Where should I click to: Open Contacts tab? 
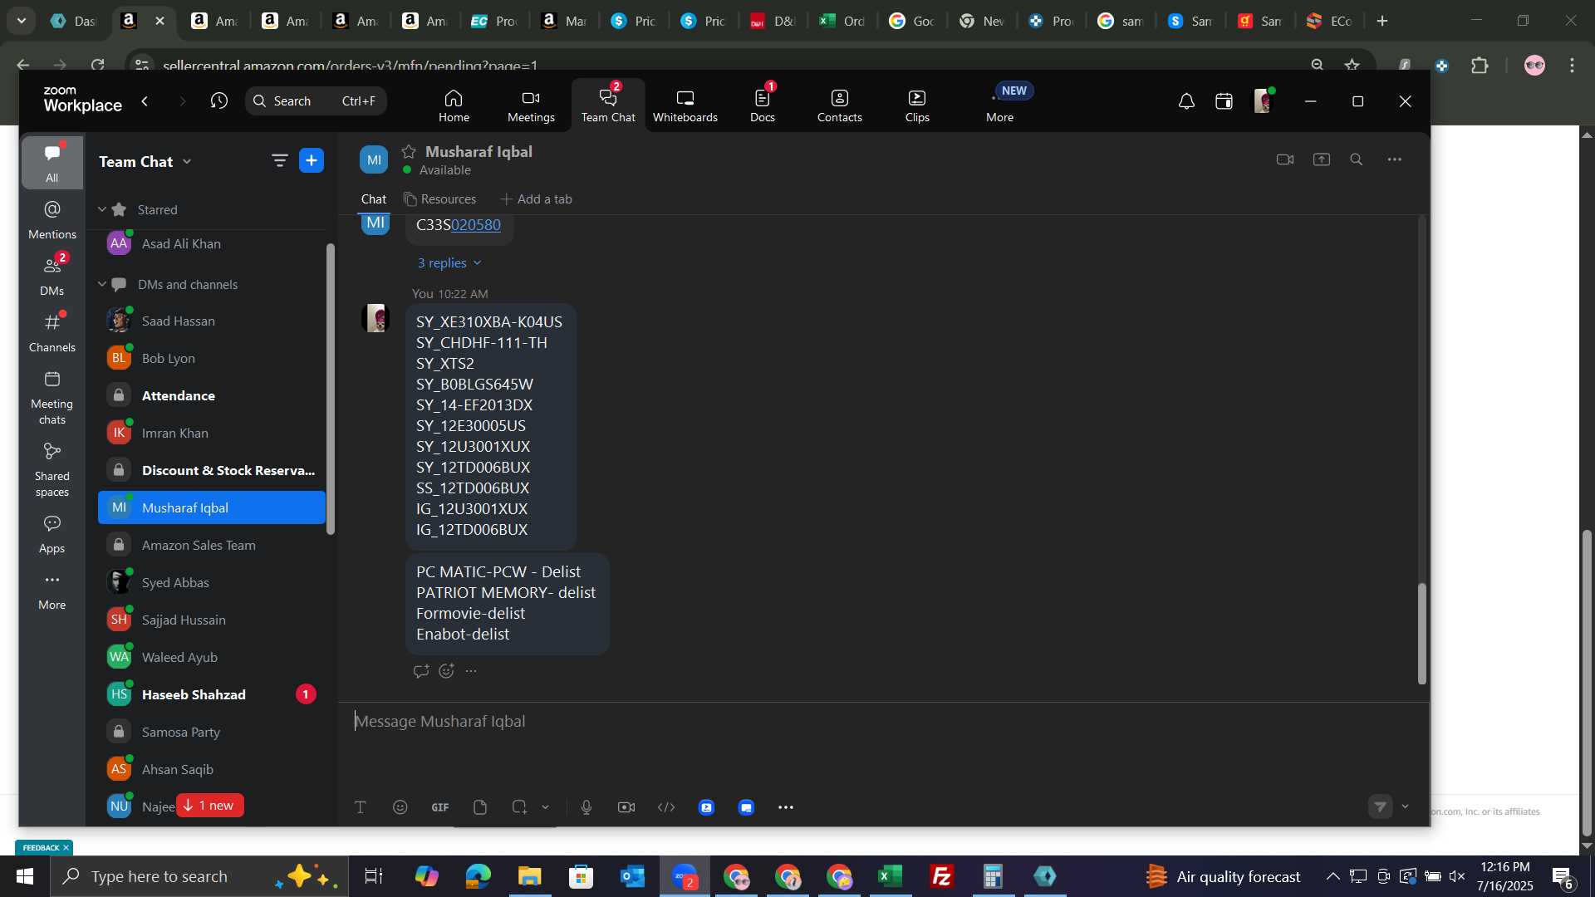pyautogui.click(x=839, y=105)
